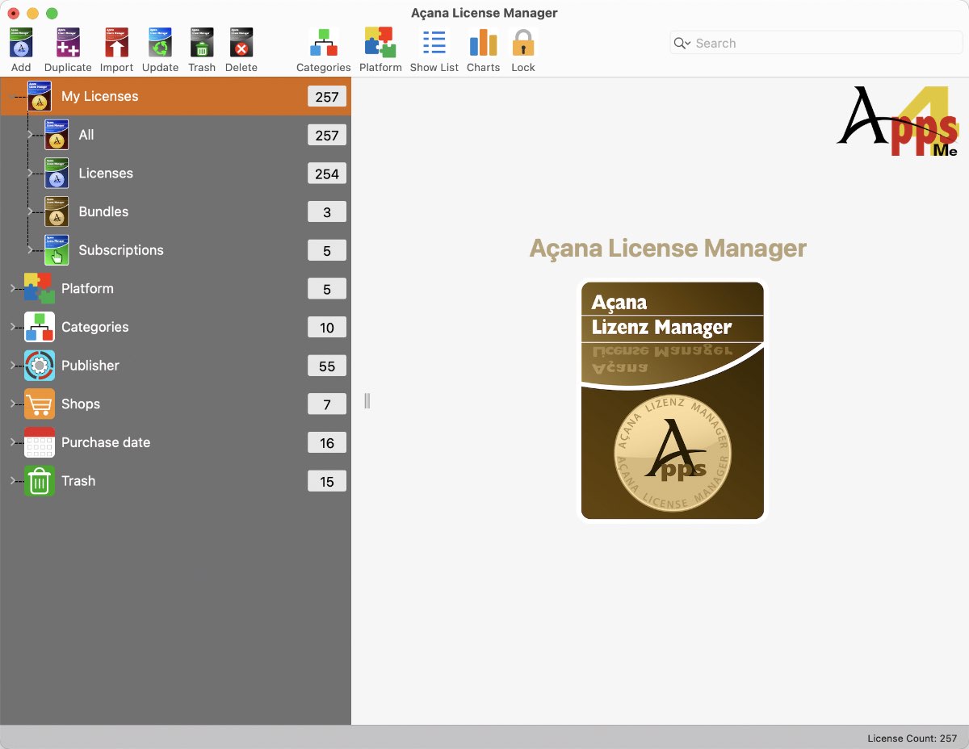Screen dimensions: 969x749
Task: Click the Trash toolbar icon
Action: point(202,42)
